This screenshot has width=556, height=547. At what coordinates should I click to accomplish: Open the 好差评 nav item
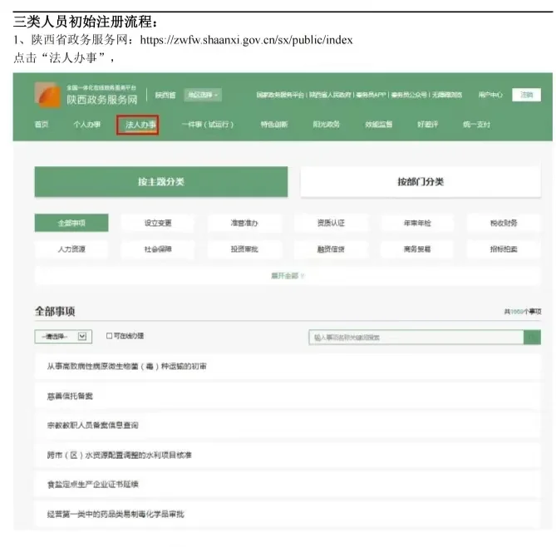pos(428,124)
